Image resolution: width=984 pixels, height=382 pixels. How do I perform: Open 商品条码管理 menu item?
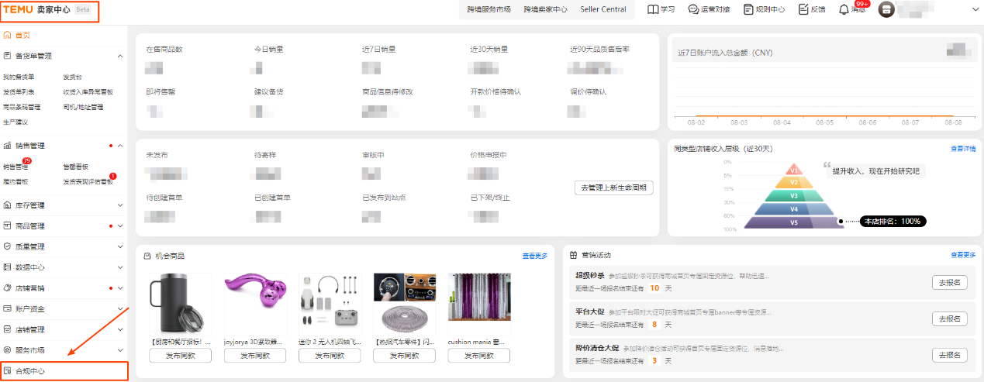22,107
